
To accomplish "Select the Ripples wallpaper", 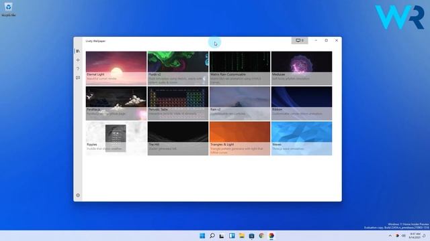I will (x=116, y=139).
